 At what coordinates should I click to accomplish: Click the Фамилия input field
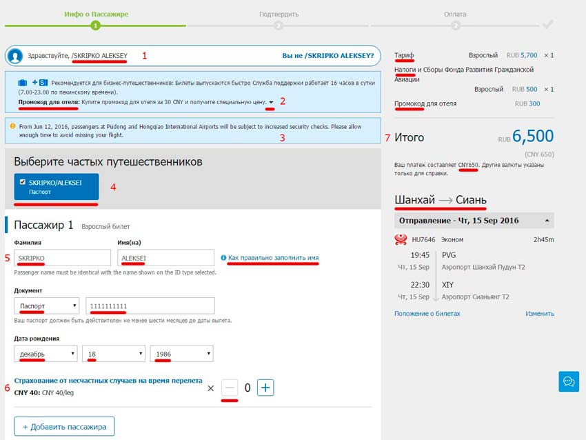click(62, 257)
